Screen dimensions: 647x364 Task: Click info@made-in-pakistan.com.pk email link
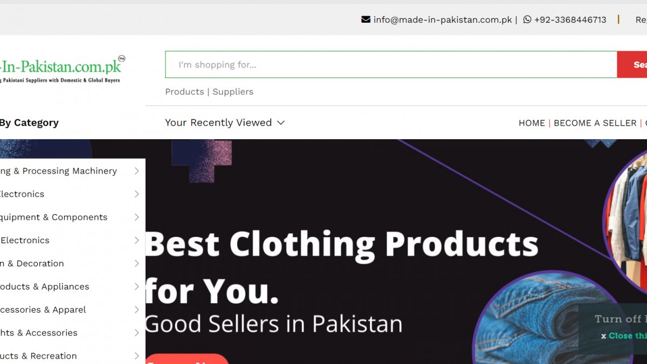click(x=443, y=19)
